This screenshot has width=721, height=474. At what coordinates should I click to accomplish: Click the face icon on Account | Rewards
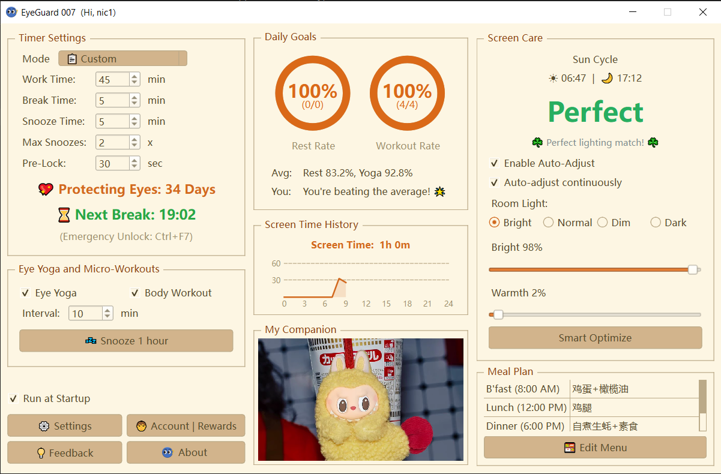[142, 425]
